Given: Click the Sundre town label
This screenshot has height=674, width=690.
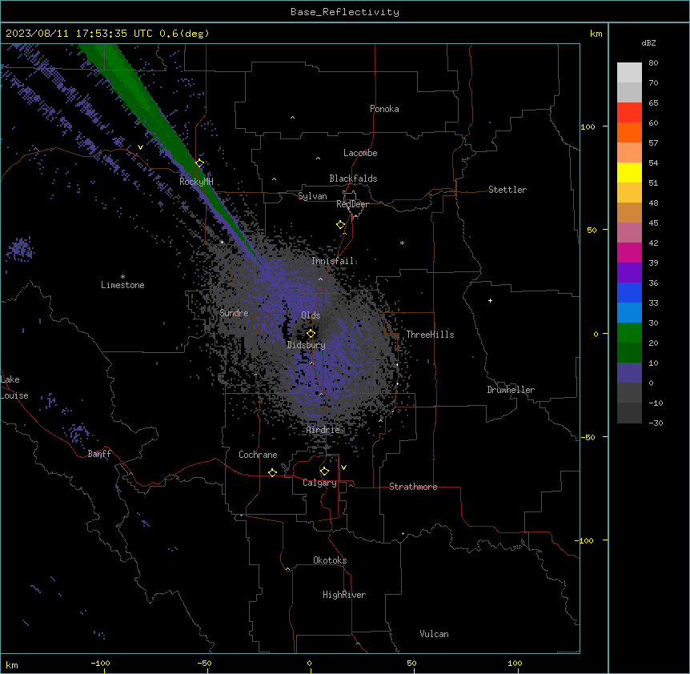Looking at the screenshot, I should [234, 313].
